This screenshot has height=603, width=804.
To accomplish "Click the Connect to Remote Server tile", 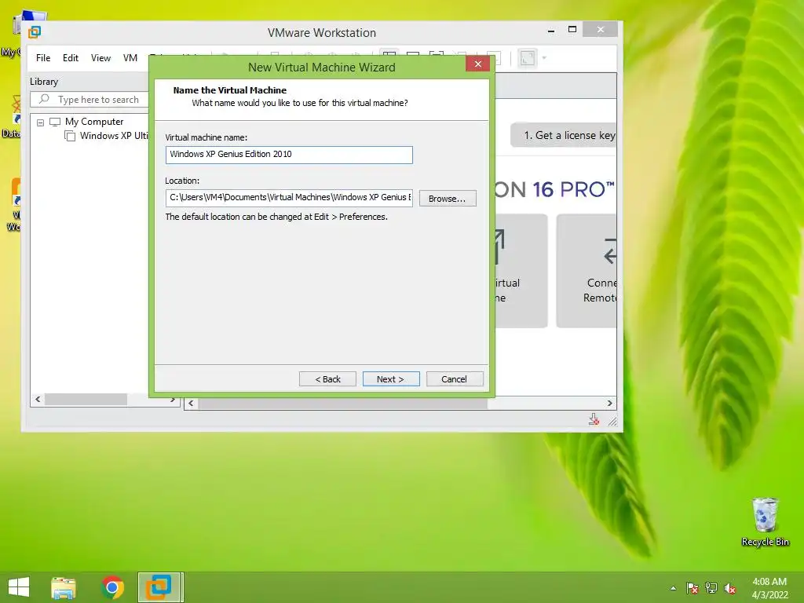I will (587, 271).
